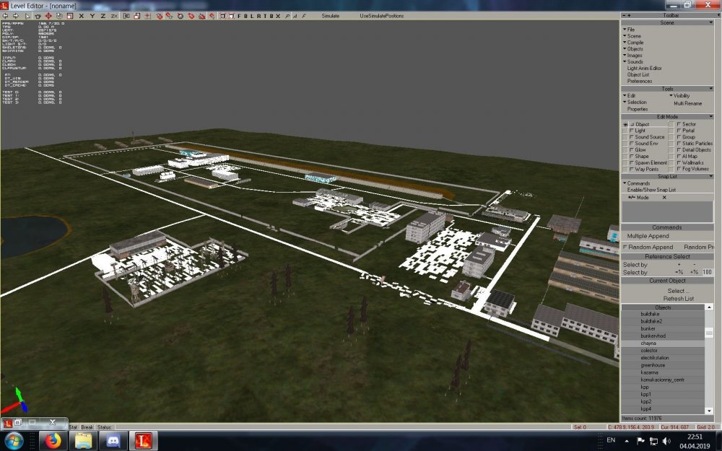Open the Firefox taskbar icon
This screenshot has height=451, width=722.
[x=53, y=441]
